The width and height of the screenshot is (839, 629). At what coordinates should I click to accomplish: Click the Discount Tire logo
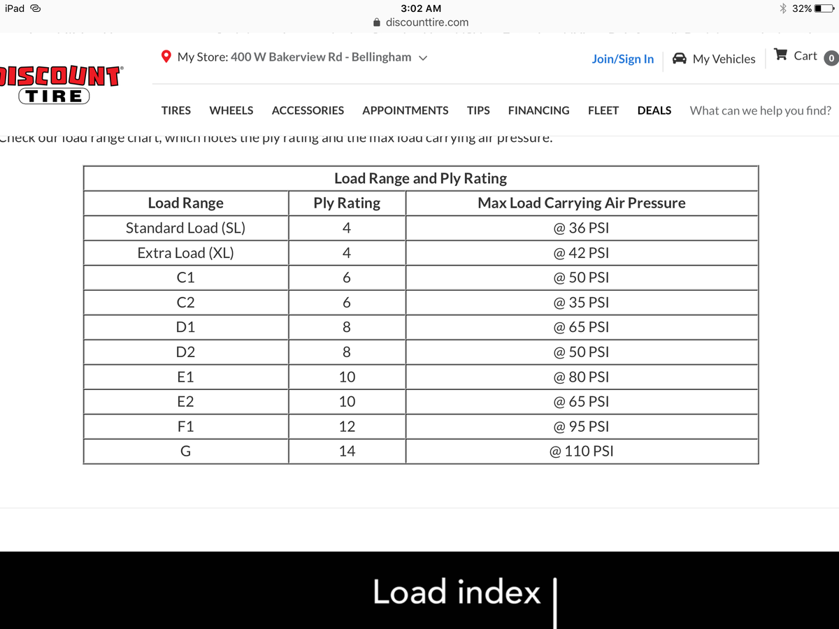(x=59, y=85)
